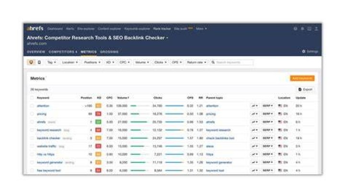Click the magnifier icon in keyword search
The image size is (345, 194).
pos(213,62)
